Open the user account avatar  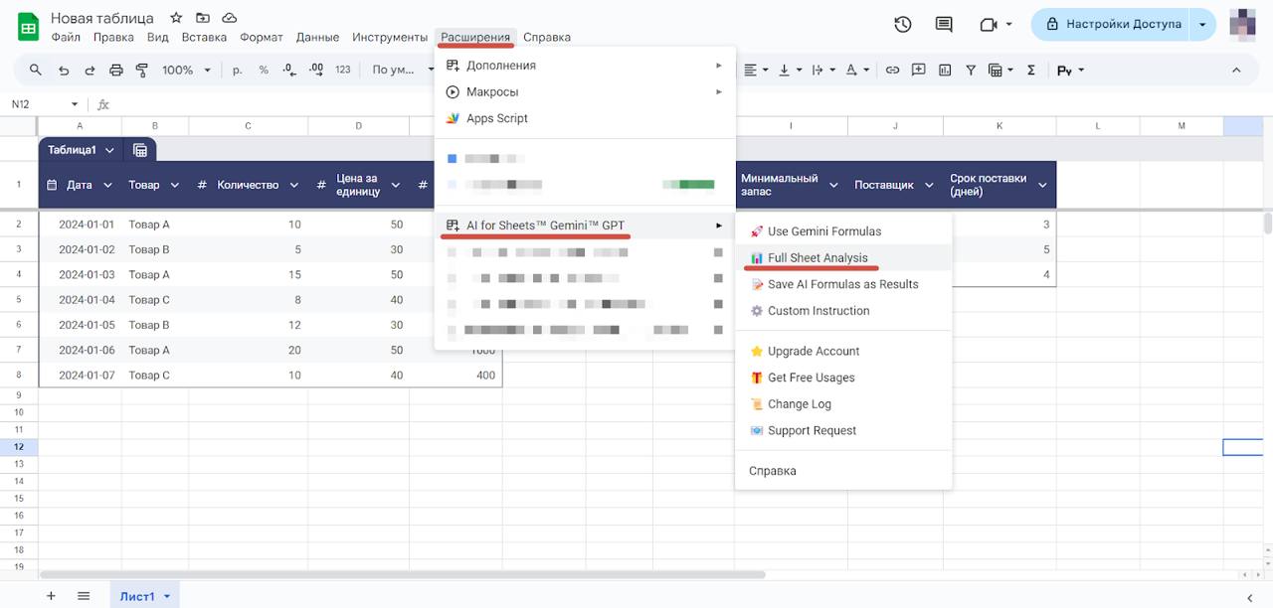tap(1243, 24)
